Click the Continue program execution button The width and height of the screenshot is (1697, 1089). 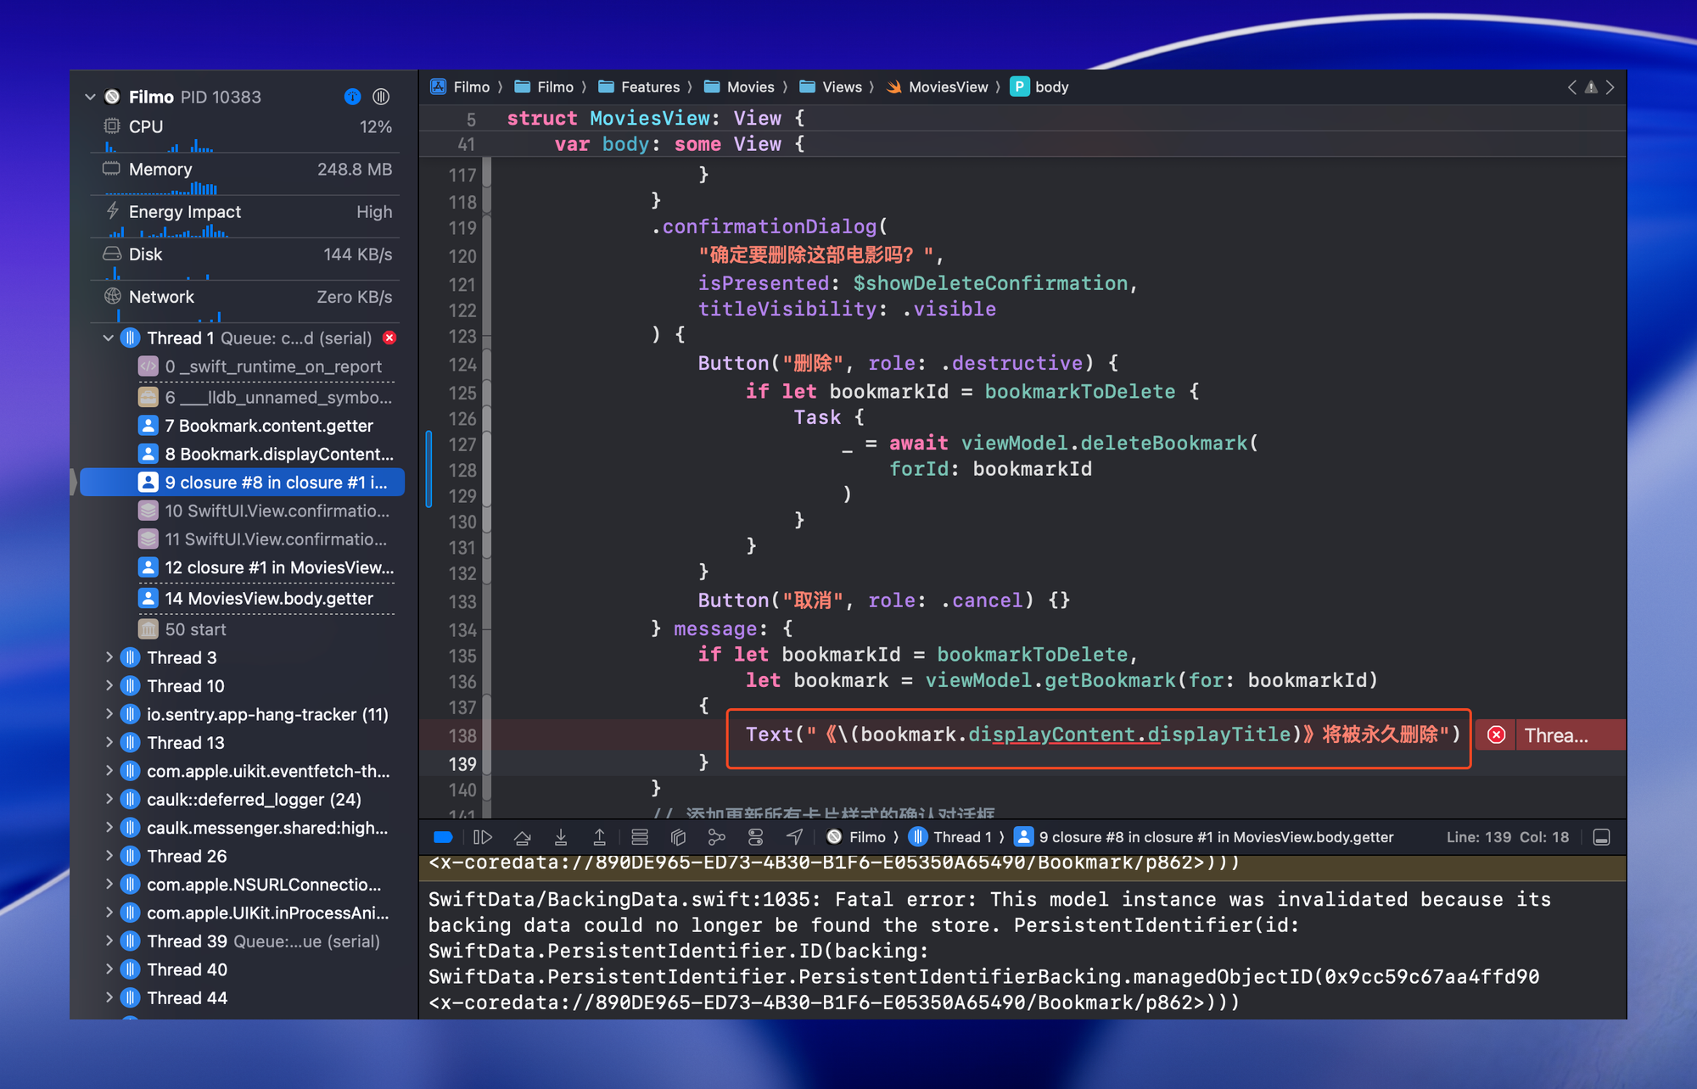point(482,837)
